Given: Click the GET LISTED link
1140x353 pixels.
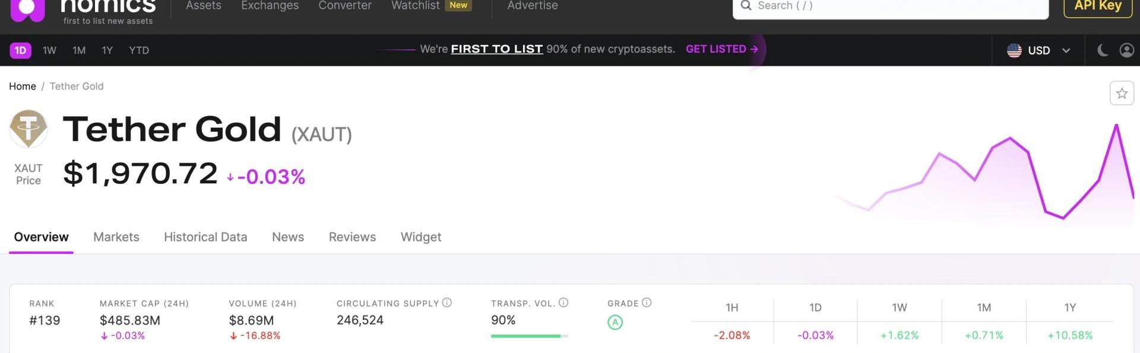Looking at the screenshot, I should pos(721,49).
